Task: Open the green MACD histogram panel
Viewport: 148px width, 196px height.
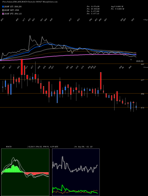Action: pos(25,172)
